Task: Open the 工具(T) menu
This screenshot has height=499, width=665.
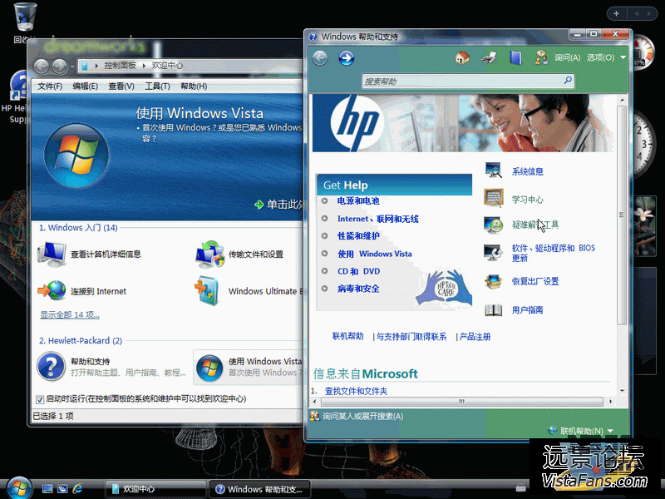Action: [157, 86]
